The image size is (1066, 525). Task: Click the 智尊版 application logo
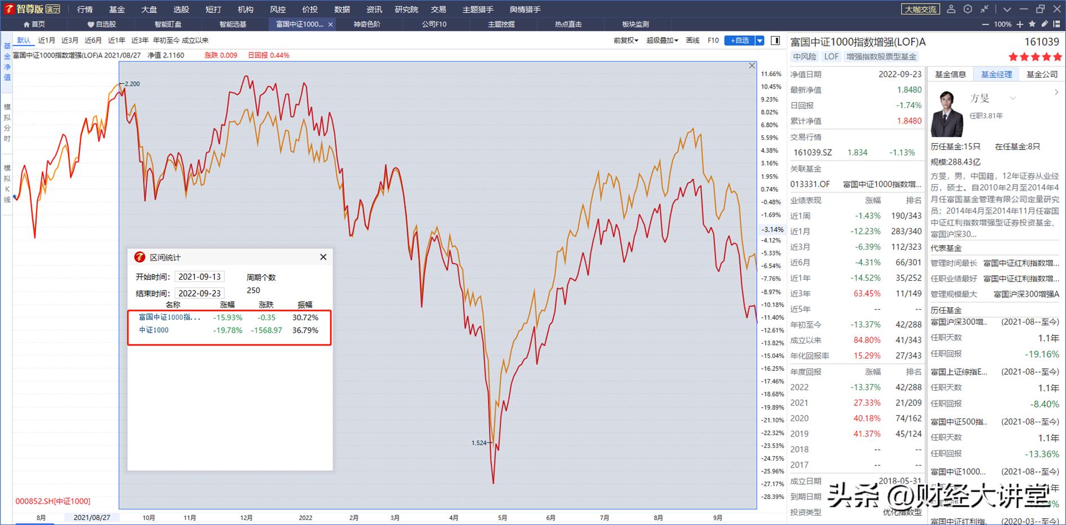point(32,9)
